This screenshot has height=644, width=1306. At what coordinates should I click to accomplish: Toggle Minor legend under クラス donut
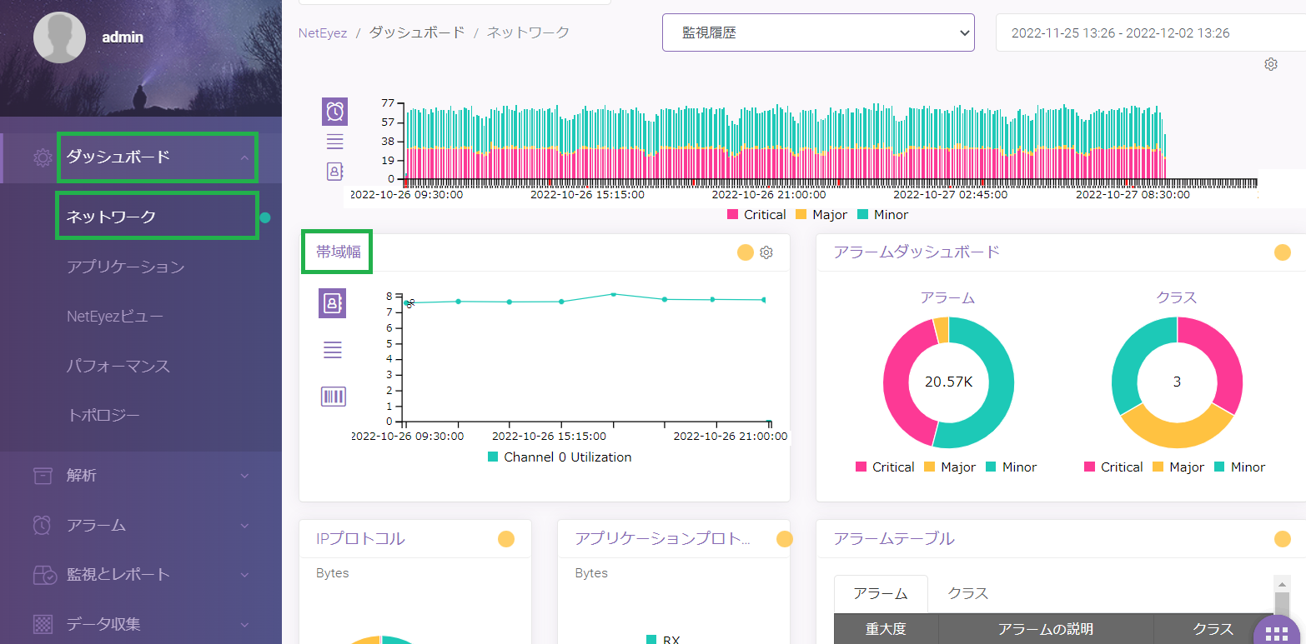point(1239,467)
